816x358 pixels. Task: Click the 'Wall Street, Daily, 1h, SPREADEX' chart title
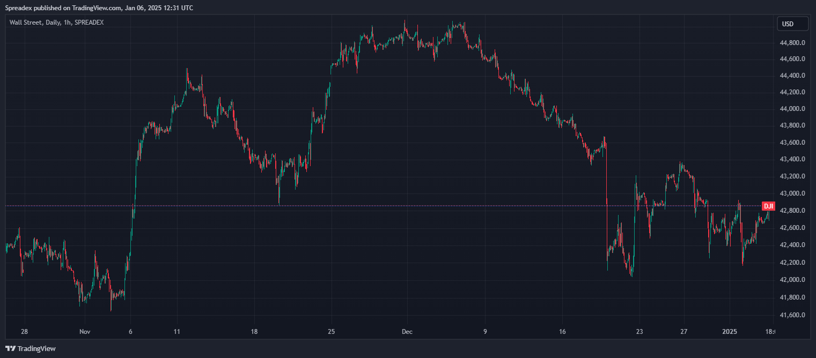tap(56, 23)
